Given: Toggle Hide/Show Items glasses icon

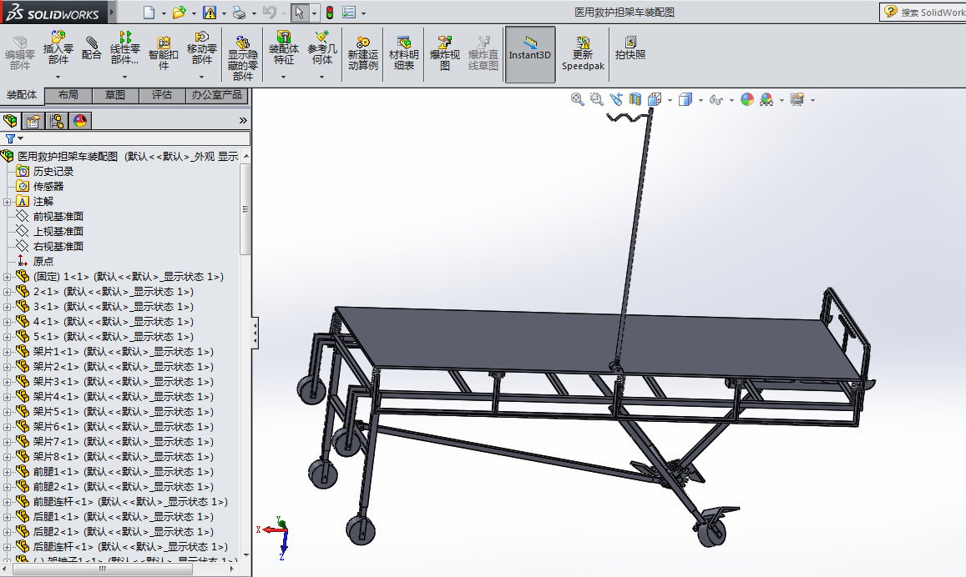Looking at the screenshot, I should [x=716, y=99].
